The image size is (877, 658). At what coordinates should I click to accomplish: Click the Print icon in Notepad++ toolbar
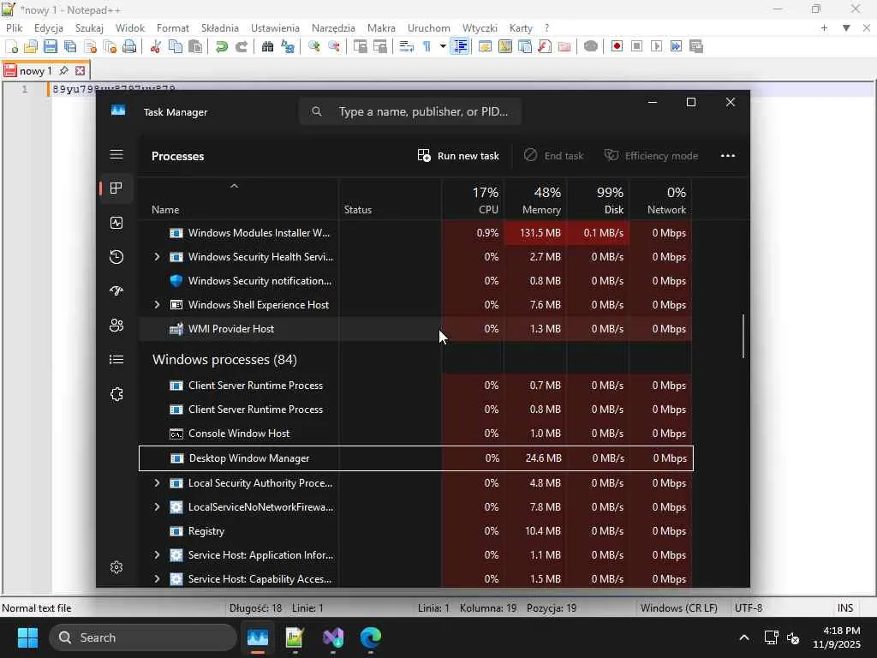tap(129, 46)
